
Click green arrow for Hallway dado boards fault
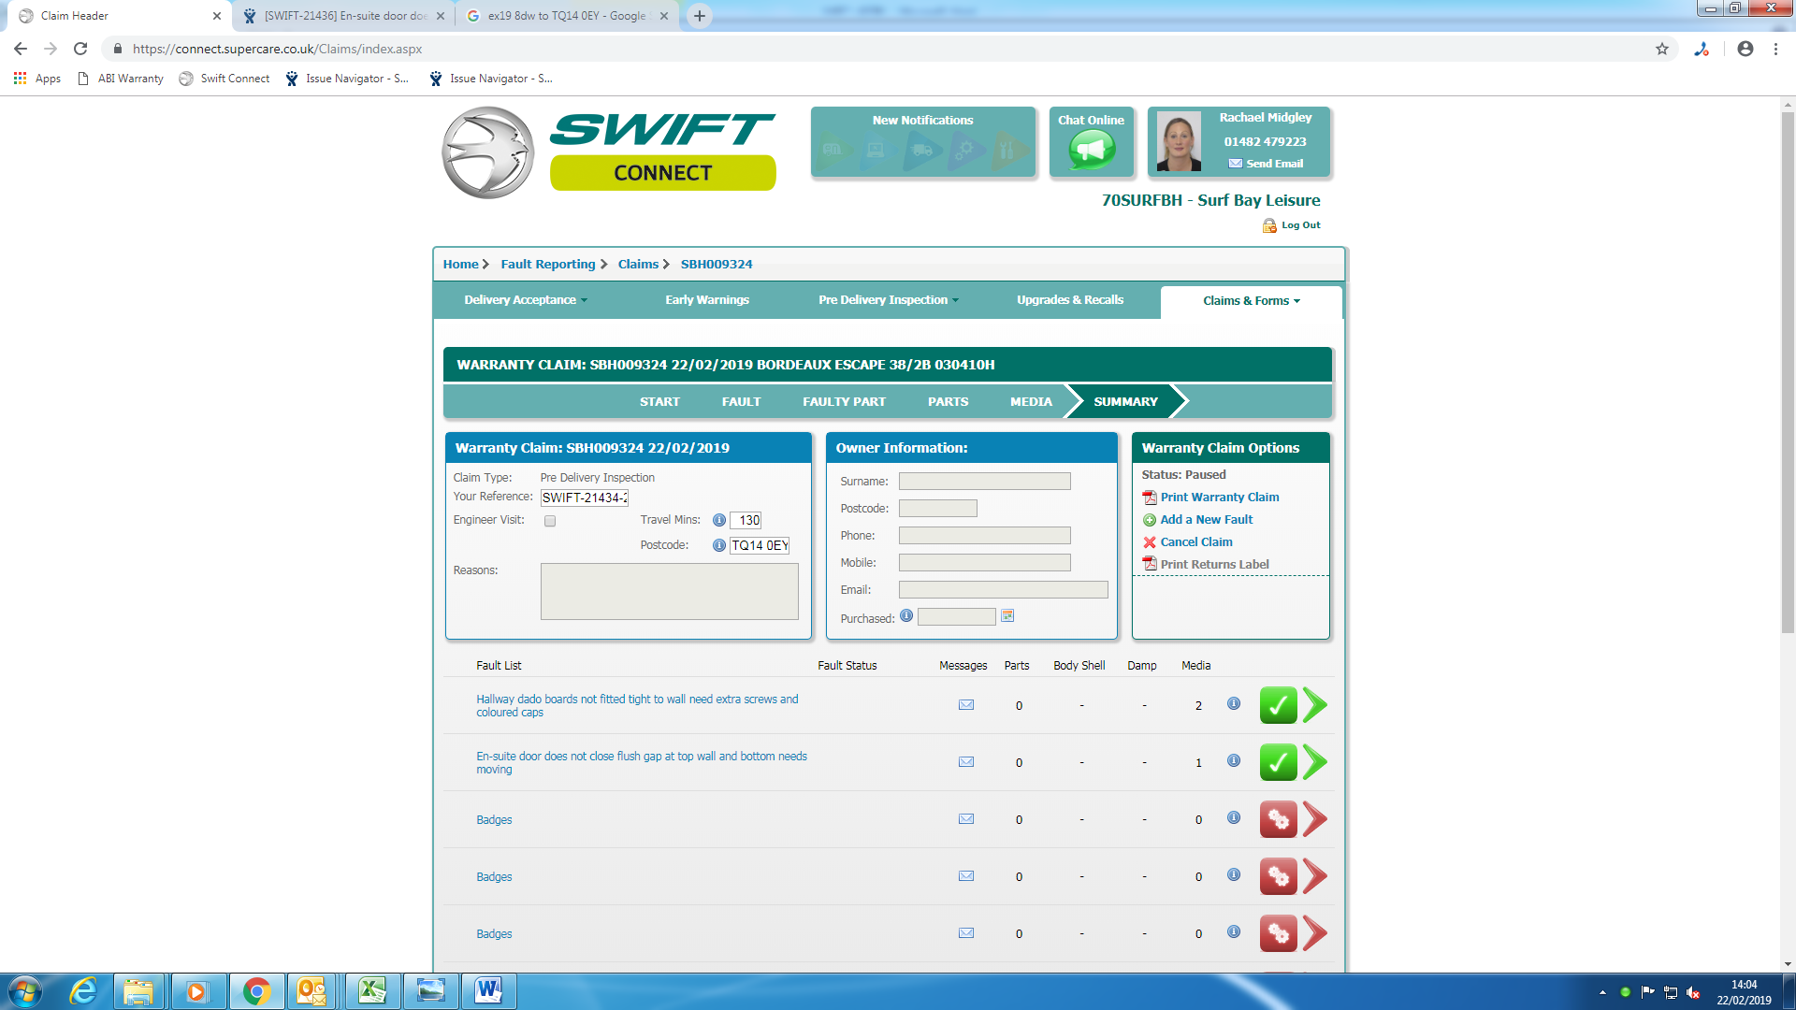point(1315,705)
